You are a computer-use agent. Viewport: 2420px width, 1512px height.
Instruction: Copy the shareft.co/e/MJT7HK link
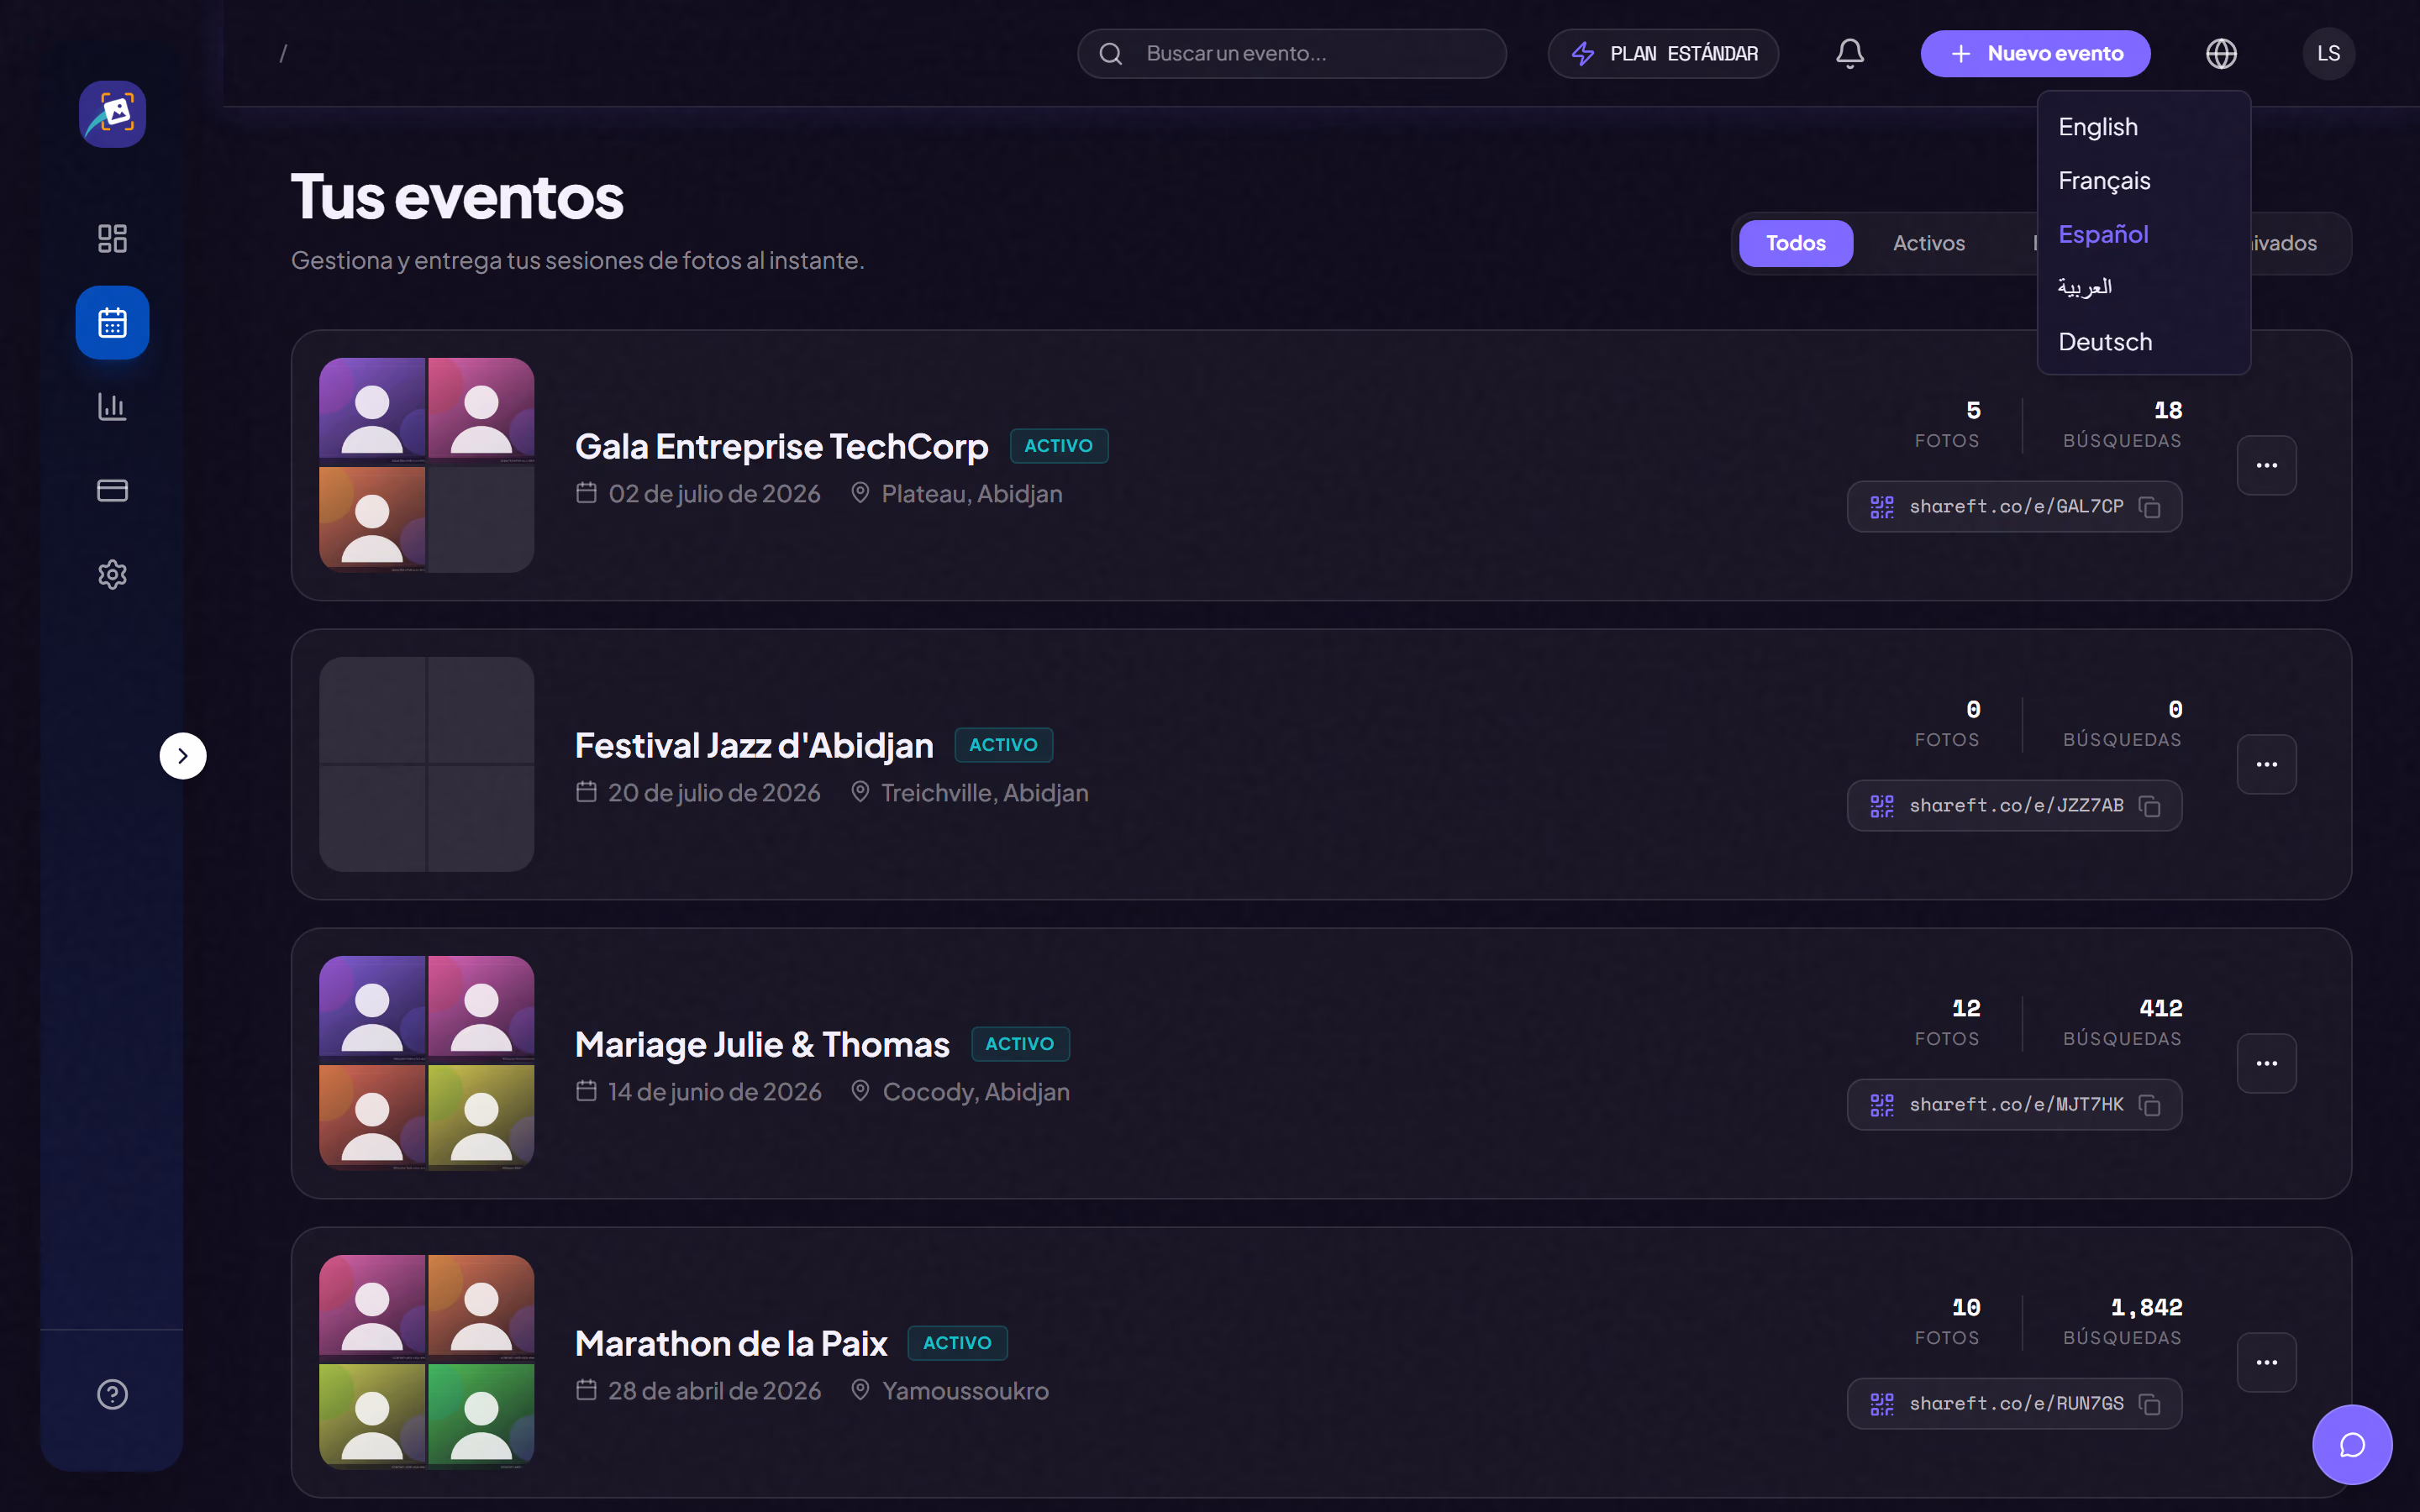[x=2149, y=1105]
